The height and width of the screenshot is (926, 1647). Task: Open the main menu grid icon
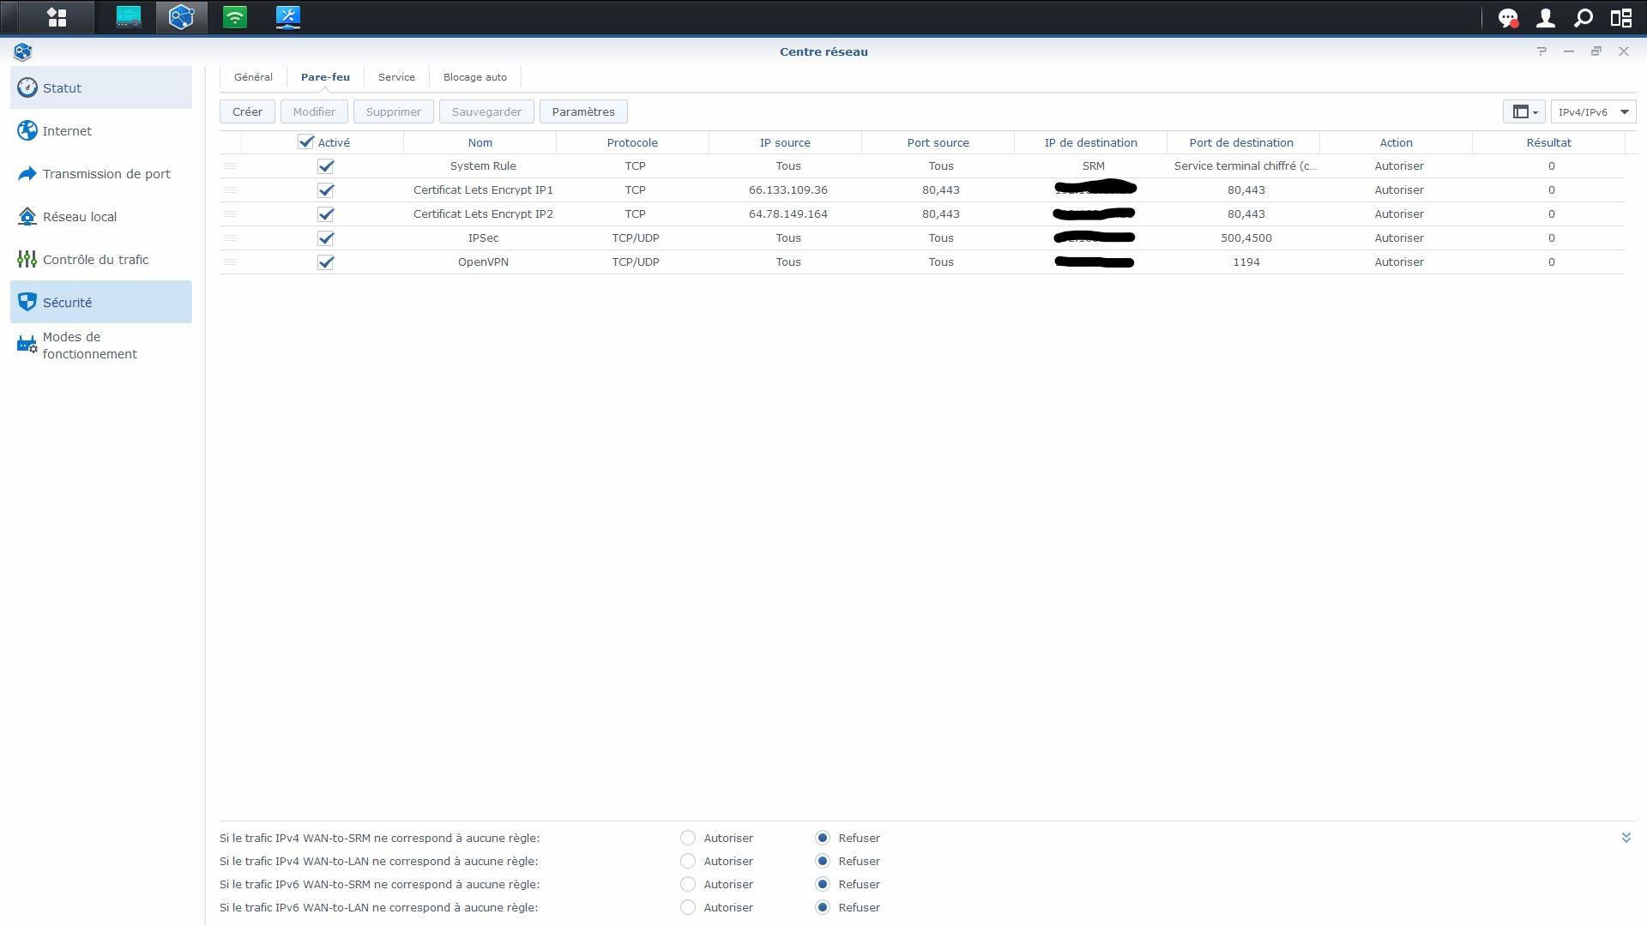point(57,17)
